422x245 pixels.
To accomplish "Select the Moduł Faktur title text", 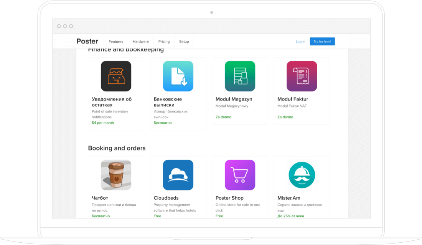I will (x=293, y=99).
